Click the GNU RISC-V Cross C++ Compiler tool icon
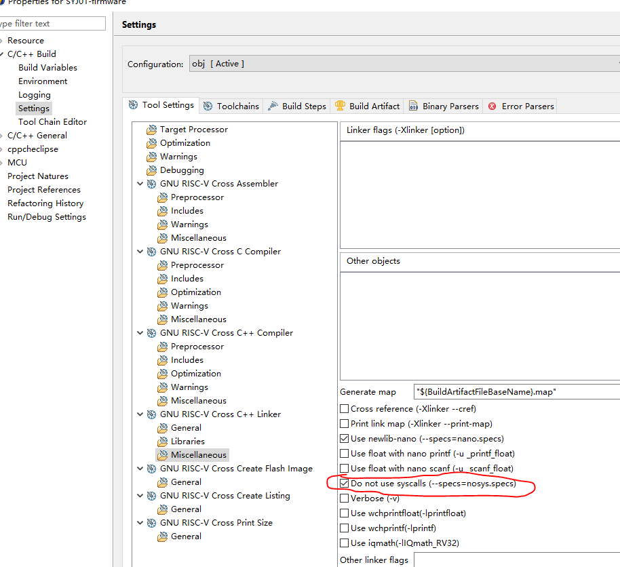620x567 pixels. point(151,333)
